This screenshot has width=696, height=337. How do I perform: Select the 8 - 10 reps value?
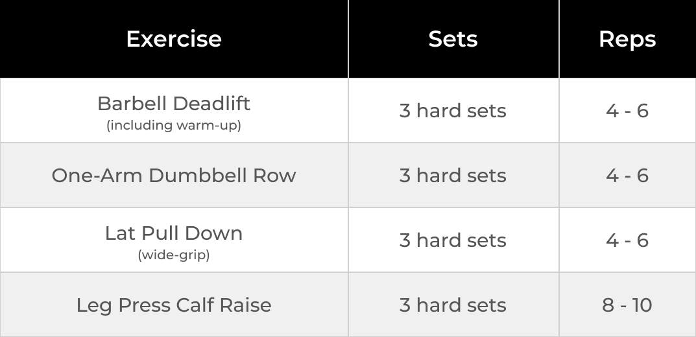tap(627, 305)
